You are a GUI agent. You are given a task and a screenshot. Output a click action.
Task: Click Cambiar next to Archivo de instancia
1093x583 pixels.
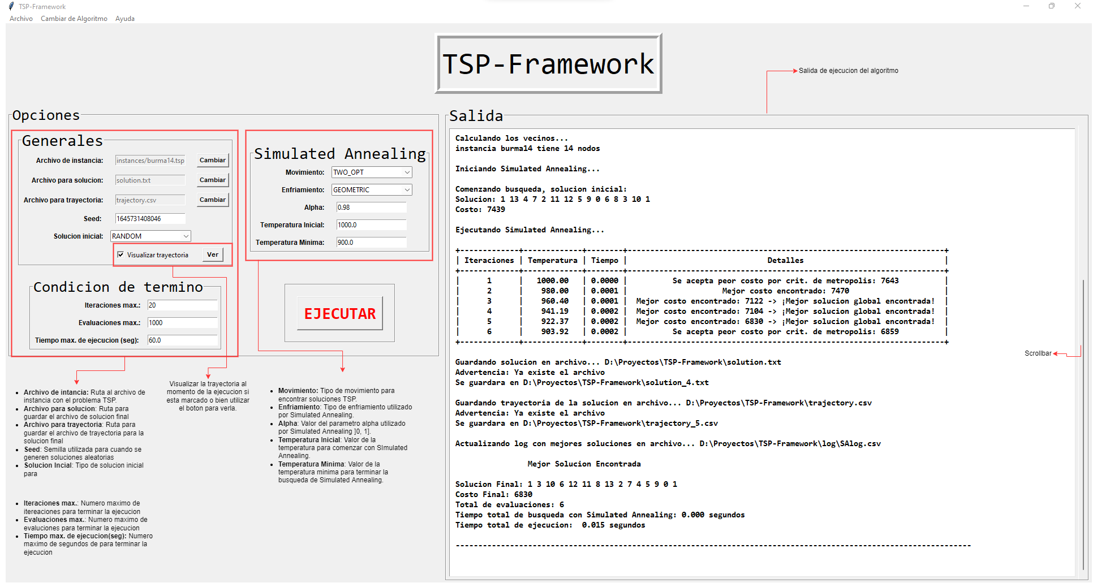pos(212,160)
